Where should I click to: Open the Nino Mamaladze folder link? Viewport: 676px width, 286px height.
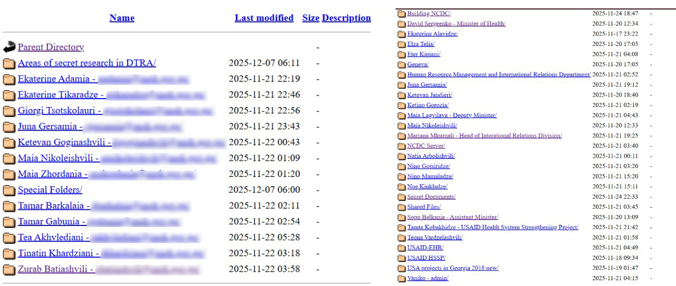[430, 177]
